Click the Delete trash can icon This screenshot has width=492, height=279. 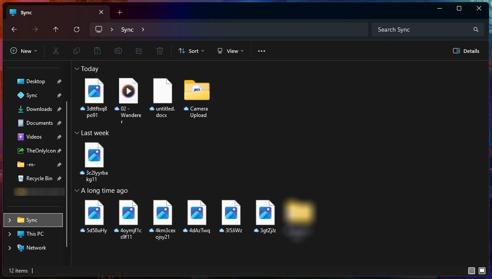(160, 51)
